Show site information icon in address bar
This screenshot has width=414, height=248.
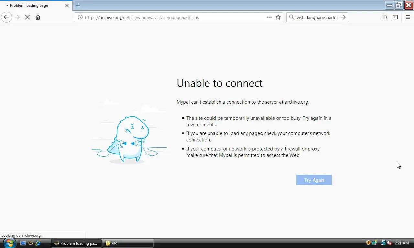coord(80,17)
